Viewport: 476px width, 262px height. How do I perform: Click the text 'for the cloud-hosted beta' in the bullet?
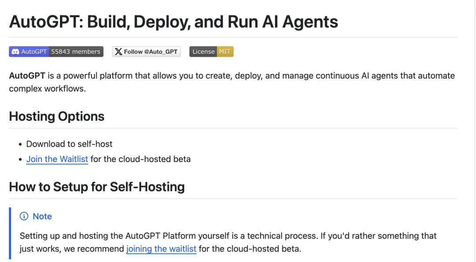[141, 159]
